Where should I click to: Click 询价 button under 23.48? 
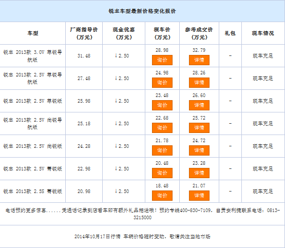(x=162, y=105)
